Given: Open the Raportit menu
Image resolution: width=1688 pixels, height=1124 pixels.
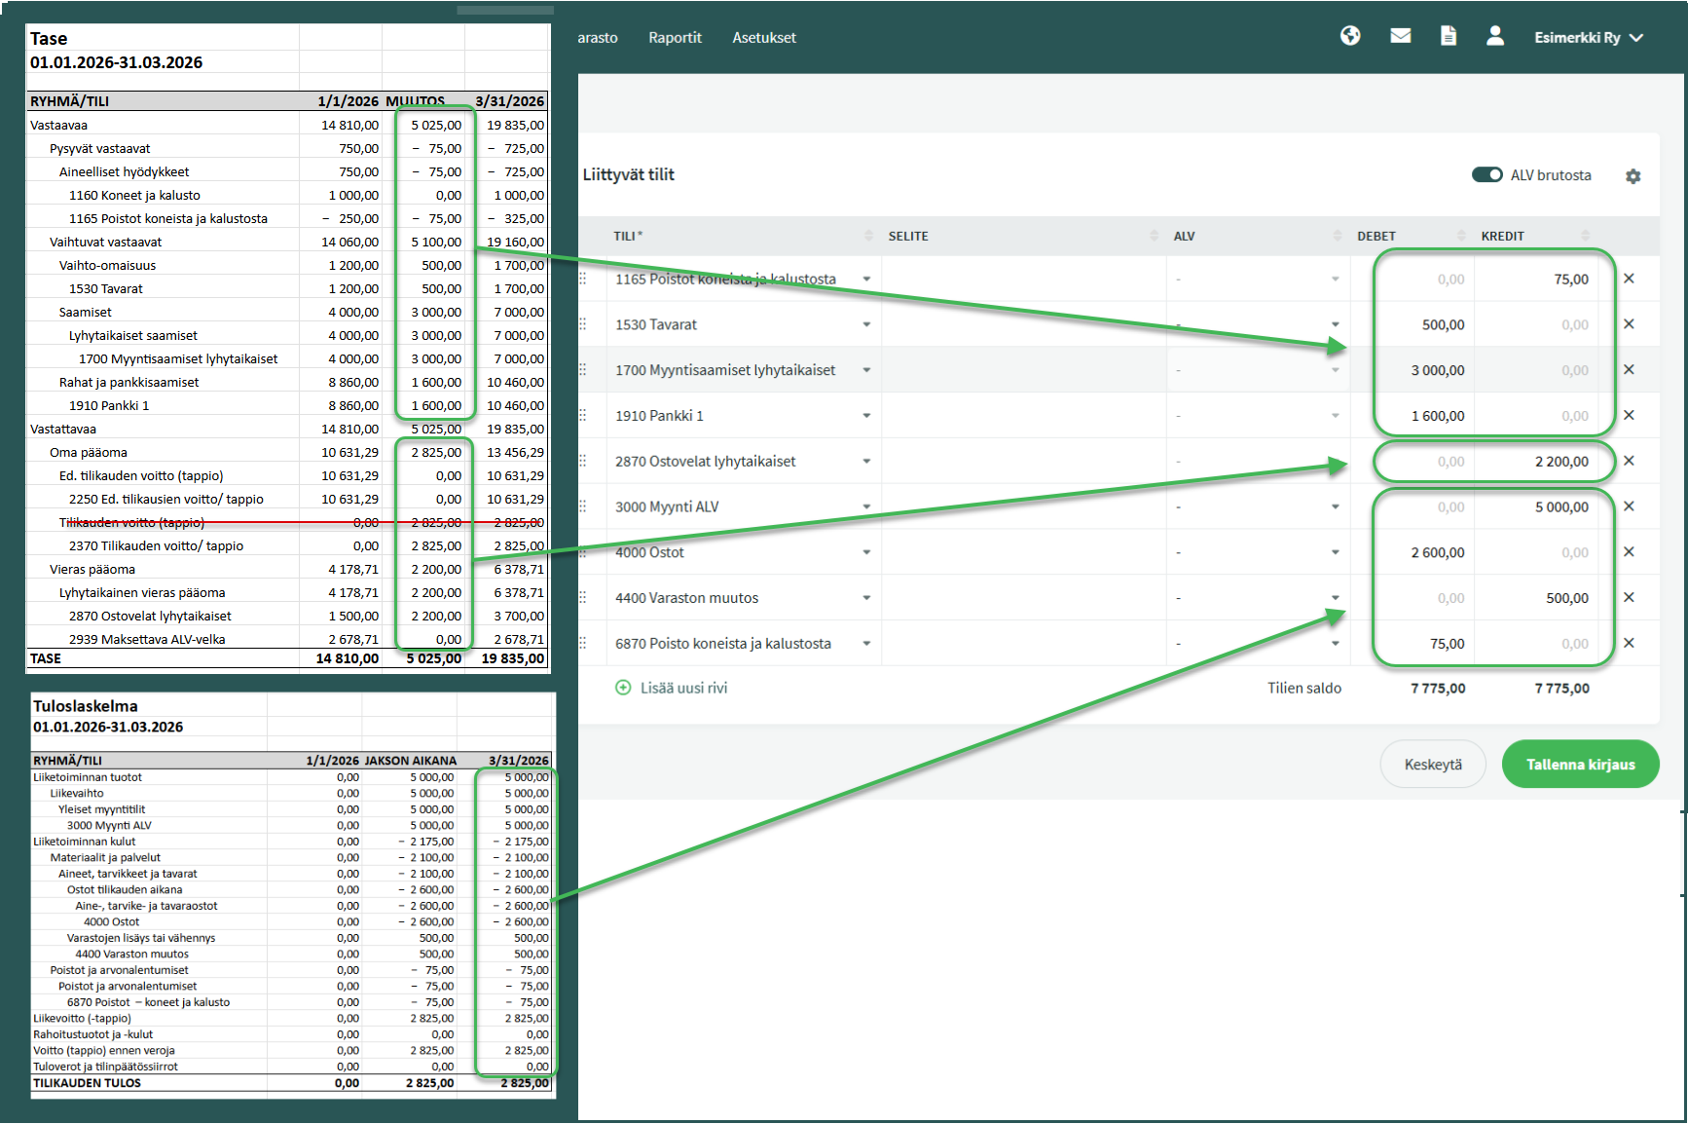Looking at the screenshot, I should tap(675, 38).
